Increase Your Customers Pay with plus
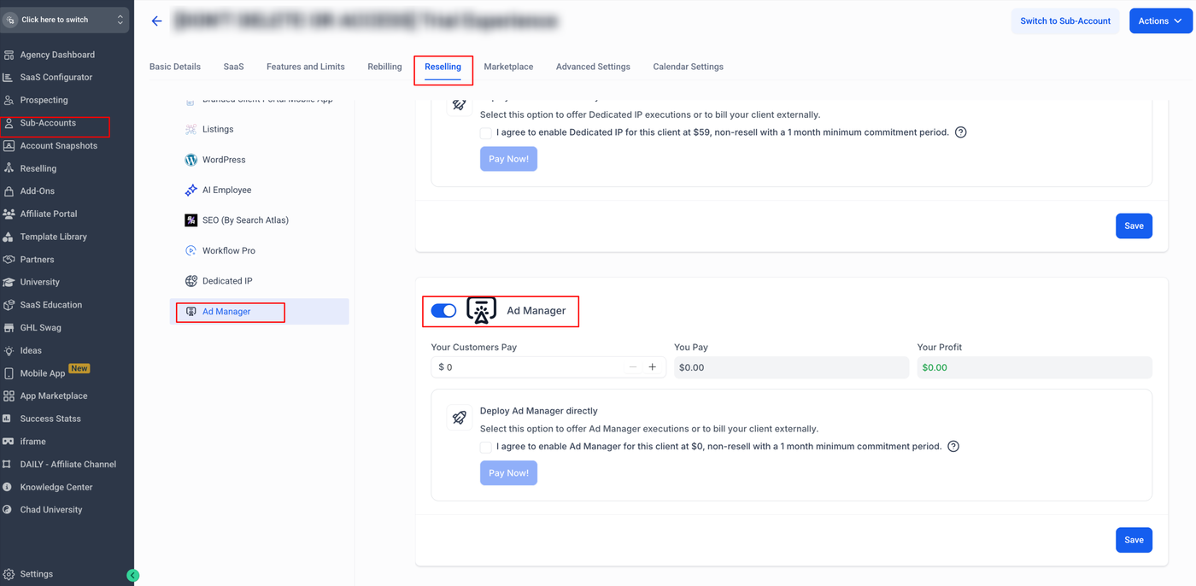The width and height of the screenshot is (1196, 586). point(653,367)
